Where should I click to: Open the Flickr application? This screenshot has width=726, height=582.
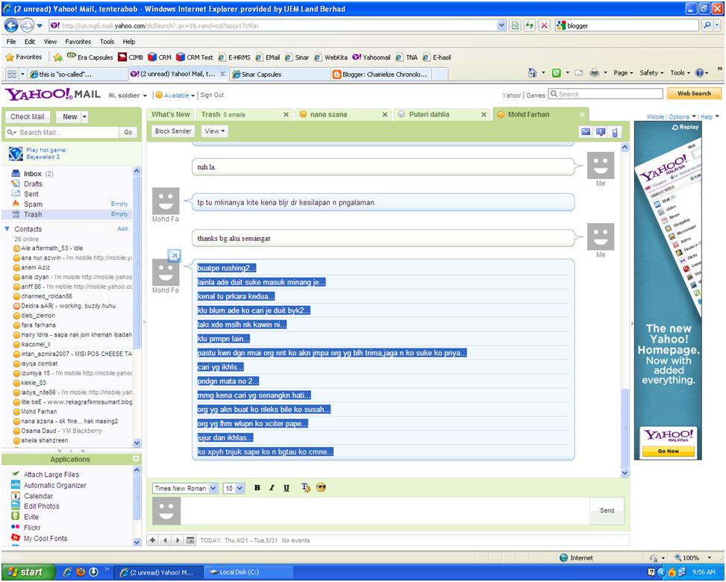32,528
